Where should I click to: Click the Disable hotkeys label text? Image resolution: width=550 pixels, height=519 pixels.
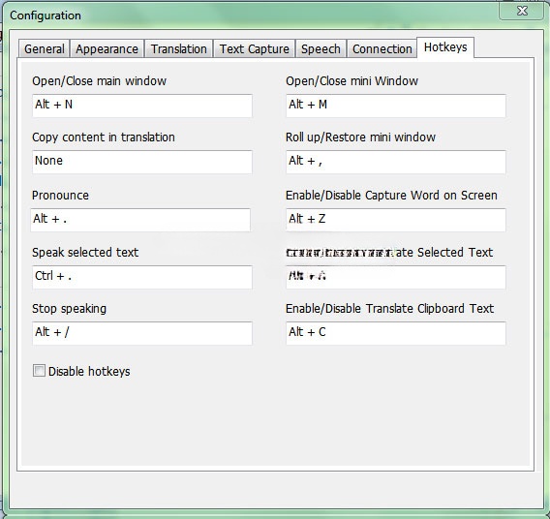coord(89,371)
